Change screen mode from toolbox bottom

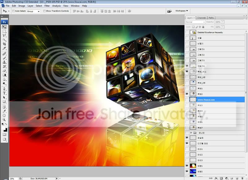(4, 139)
